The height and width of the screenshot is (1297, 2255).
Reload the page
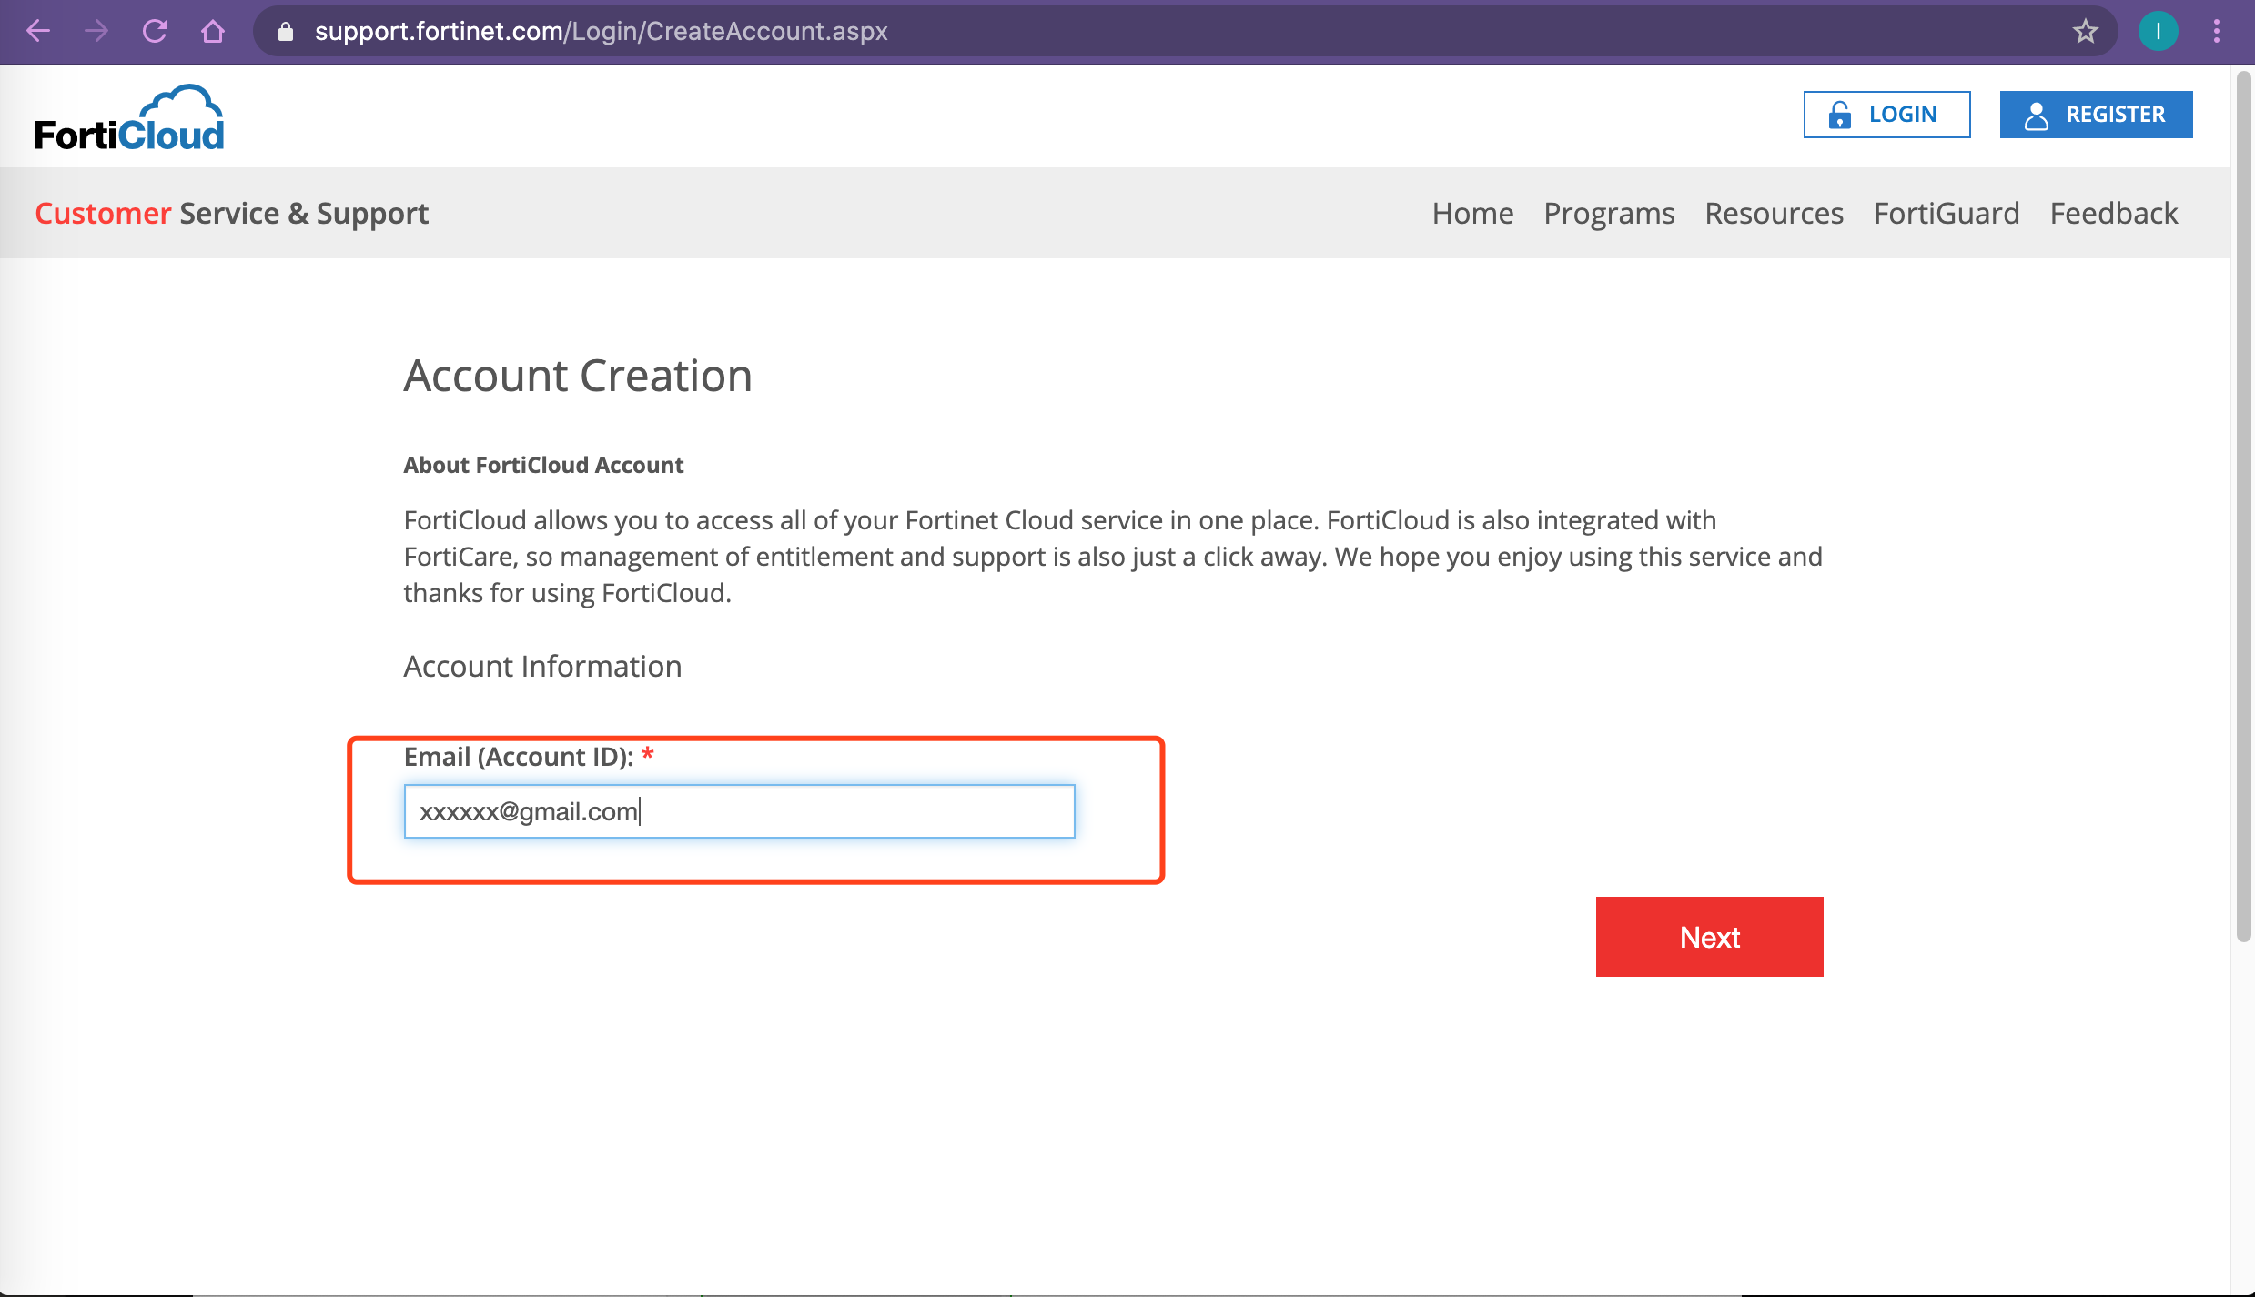coord(155,31)
